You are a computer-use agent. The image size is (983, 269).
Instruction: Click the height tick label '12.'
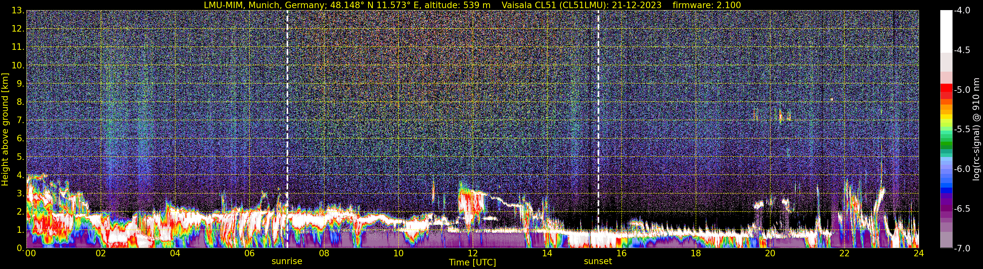(x=18, y=29)
